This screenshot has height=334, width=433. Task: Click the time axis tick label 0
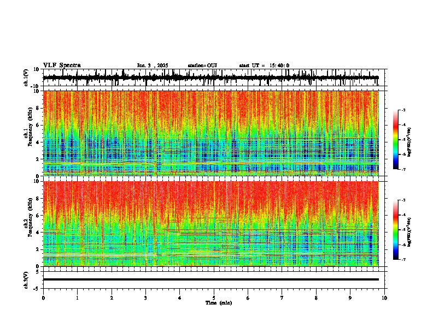tap(43, 298)
